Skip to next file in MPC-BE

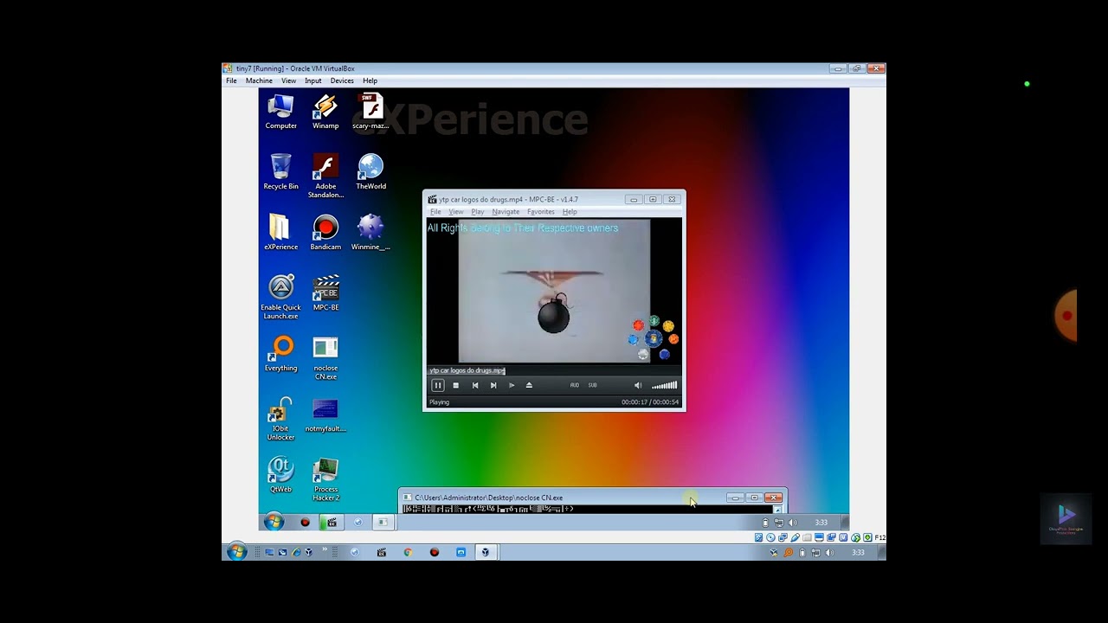click(x=493, y=385)
